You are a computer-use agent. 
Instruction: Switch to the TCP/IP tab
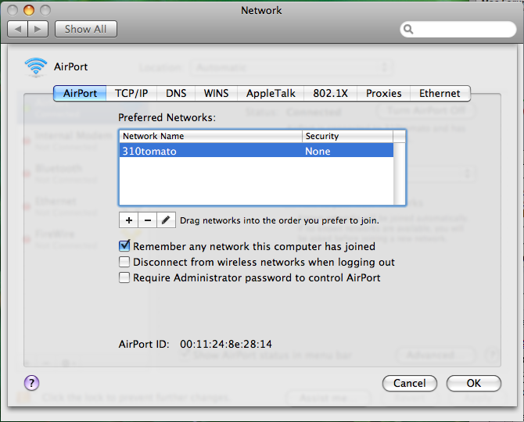pos(131,93)
